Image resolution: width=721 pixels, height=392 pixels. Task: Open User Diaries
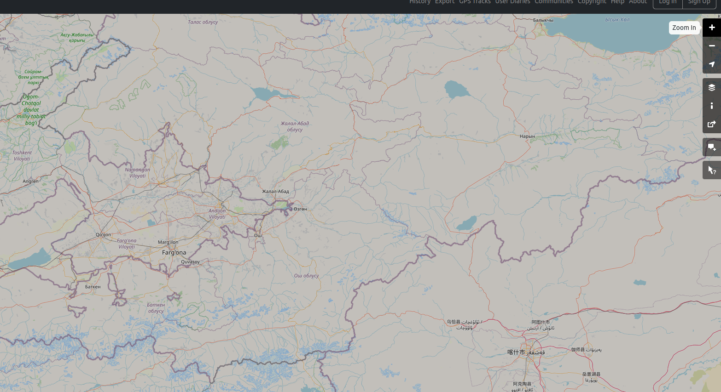[512, 2]
